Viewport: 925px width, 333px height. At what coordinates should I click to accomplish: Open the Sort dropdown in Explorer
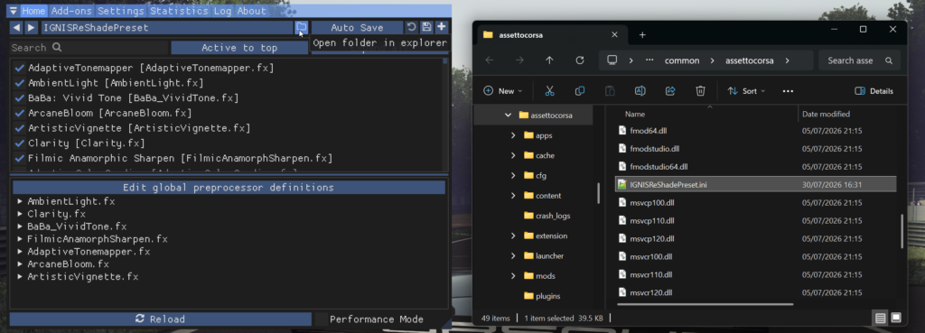[746, 91]
